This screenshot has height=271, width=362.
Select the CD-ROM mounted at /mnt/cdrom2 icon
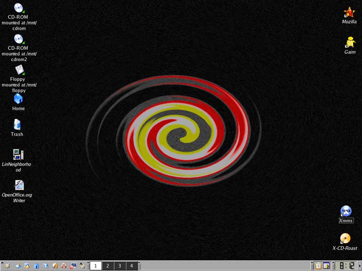point(19,39)
